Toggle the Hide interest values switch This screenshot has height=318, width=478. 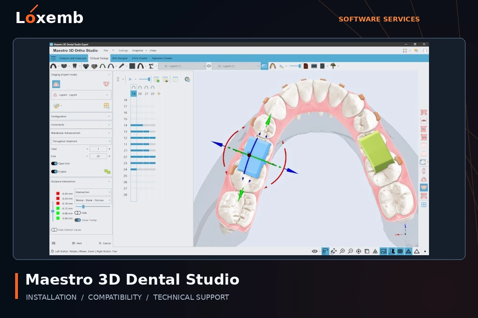pos(54,230)
